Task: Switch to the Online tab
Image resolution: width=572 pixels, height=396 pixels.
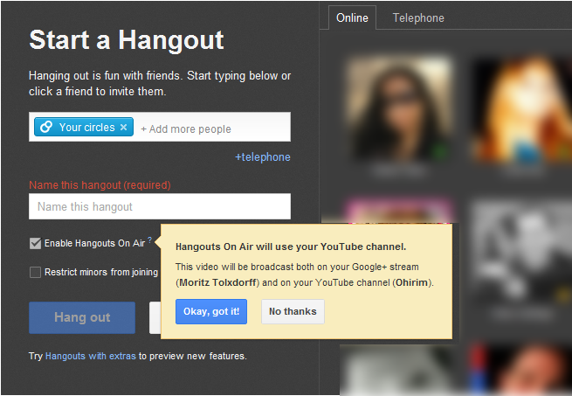Action: click(x=352, y=17)
